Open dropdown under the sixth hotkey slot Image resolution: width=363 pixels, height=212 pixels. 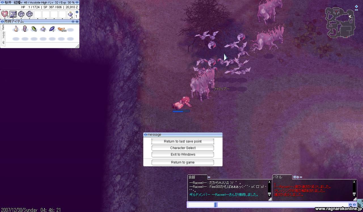coord(46,19)
